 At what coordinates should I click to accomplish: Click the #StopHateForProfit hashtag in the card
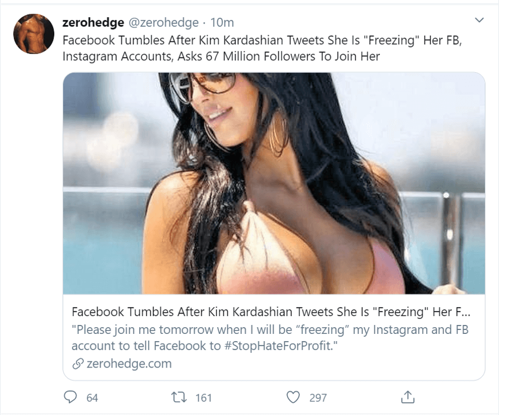[278, 346]
